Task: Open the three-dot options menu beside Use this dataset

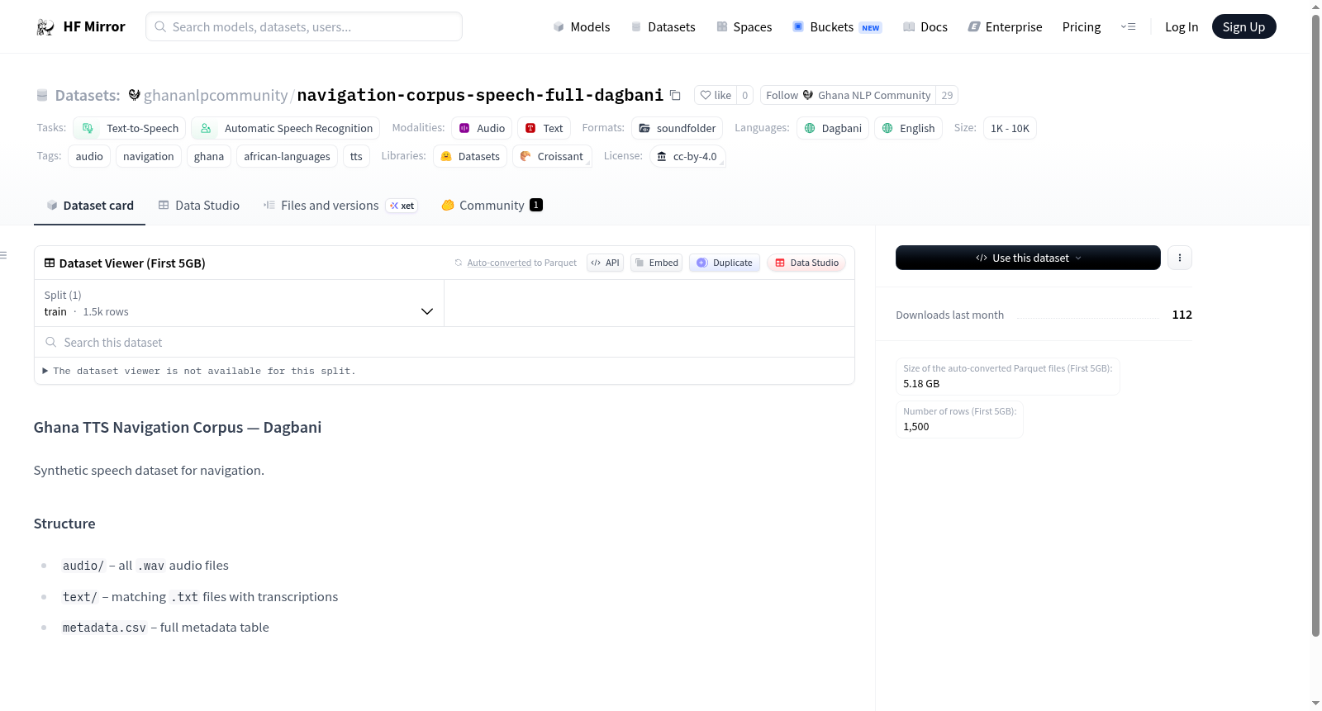Action: coord(1180,258)
